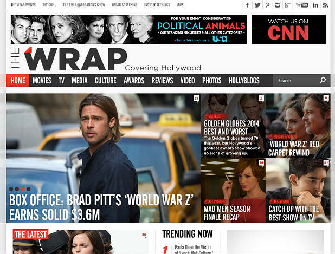335x254 pixels.
Task: Click The Grill link in top bar
Action: (x=49, y=5)
